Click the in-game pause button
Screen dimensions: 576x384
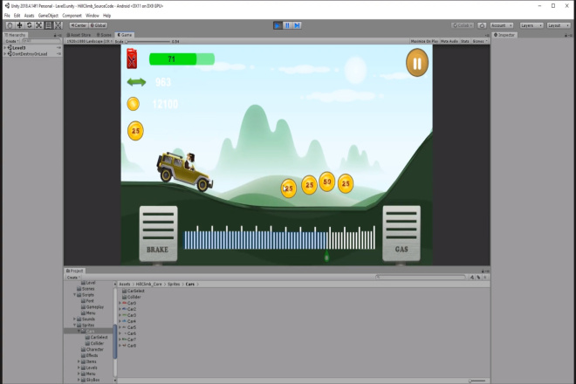tap(417, 63)
